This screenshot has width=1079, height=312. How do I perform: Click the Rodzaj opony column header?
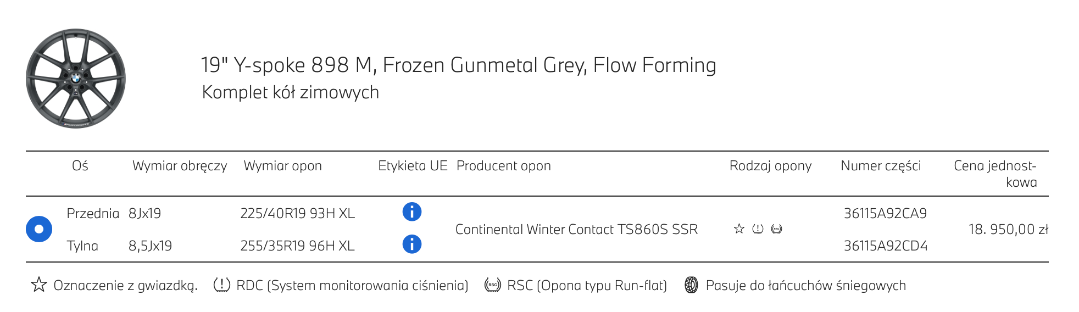[770, 166]
